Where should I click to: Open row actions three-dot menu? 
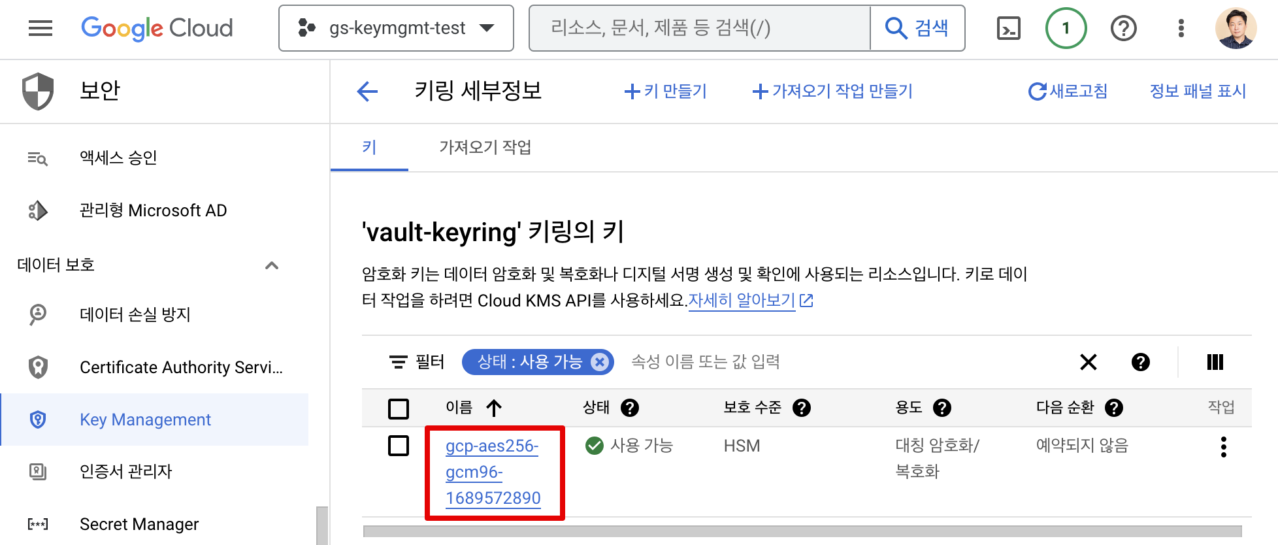pyautogui.click(x=1224, y=447)
